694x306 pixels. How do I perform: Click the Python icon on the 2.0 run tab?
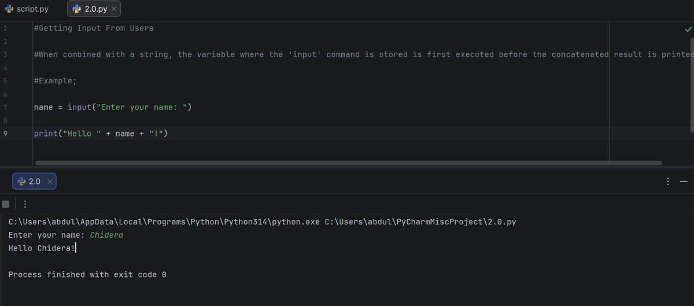(22, 182)
